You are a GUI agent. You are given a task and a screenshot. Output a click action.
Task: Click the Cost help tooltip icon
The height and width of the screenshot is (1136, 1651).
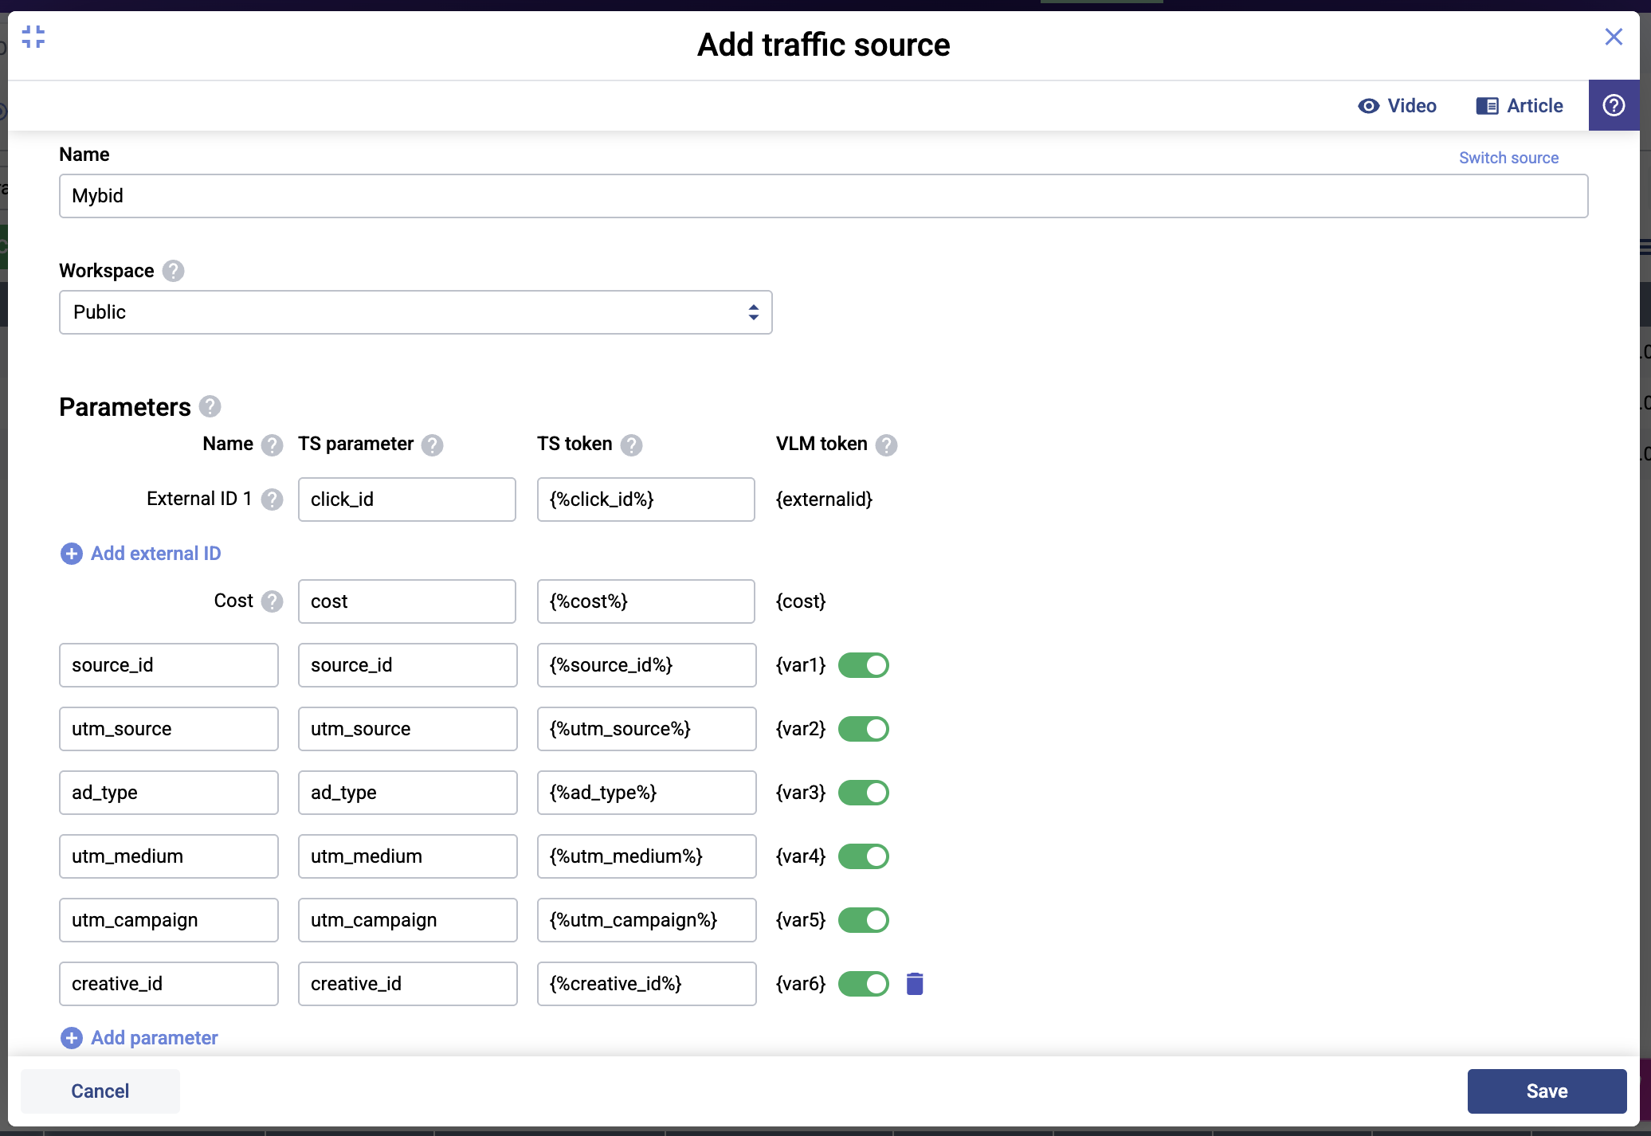pos(273,601)
